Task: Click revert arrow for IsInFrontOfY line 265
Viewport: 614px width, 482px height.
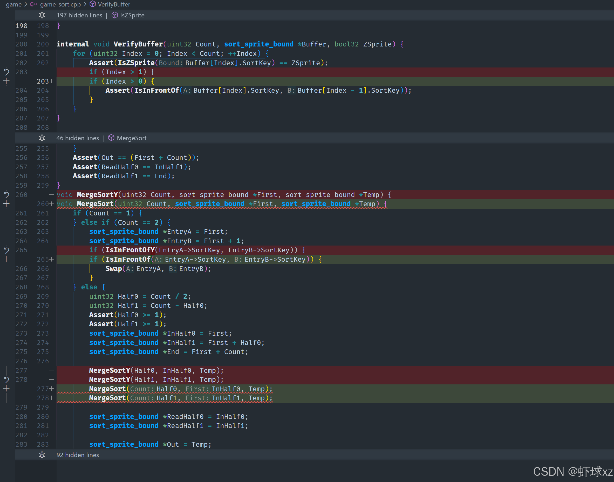Action: [x=6, y=250]
